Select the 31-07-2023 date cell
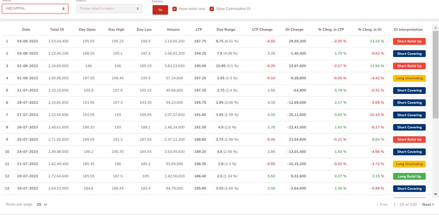 coord(27,90)
